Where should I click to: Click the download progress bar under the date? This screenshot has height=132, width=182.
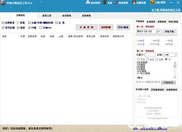tap(156, 35)
